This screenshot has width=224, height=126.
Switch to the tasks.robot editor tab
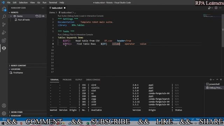(57, 8)
